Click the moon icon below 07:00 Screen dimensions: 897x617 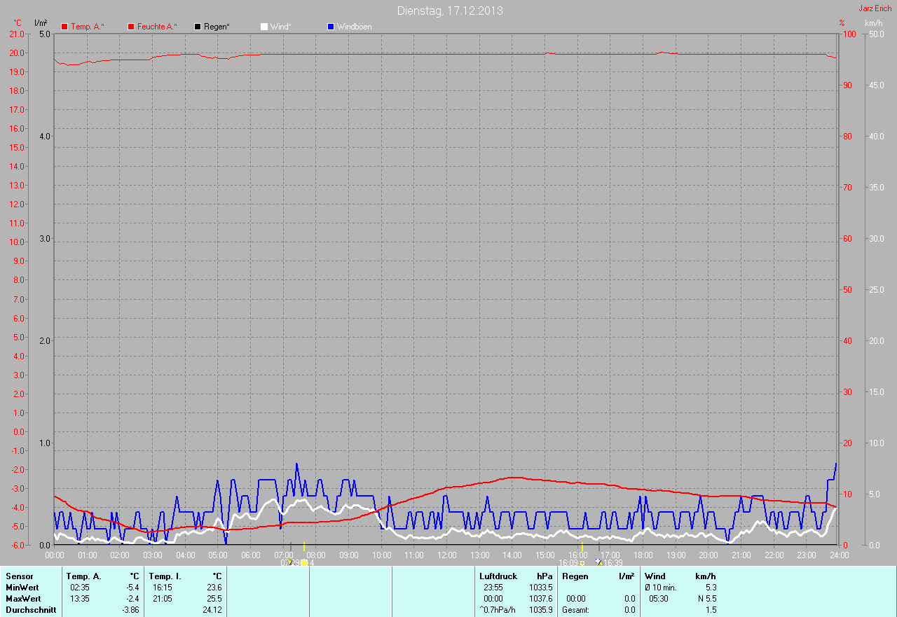289,562
